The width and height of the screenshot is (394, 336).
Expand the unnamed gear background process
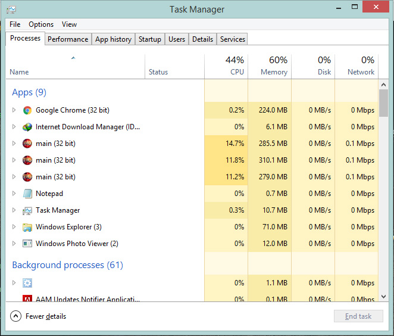point(14,283)
